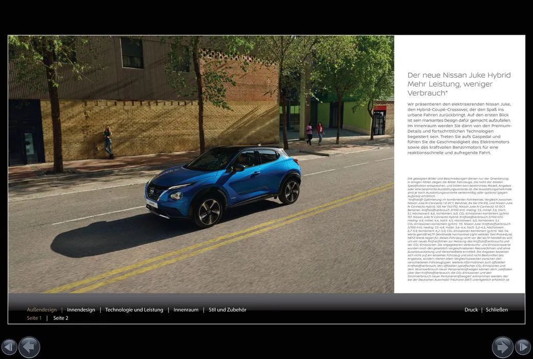Open the Außendesign section
This screenshot has height=359, width=533.
pyautogui.click(x=42, y=310)
